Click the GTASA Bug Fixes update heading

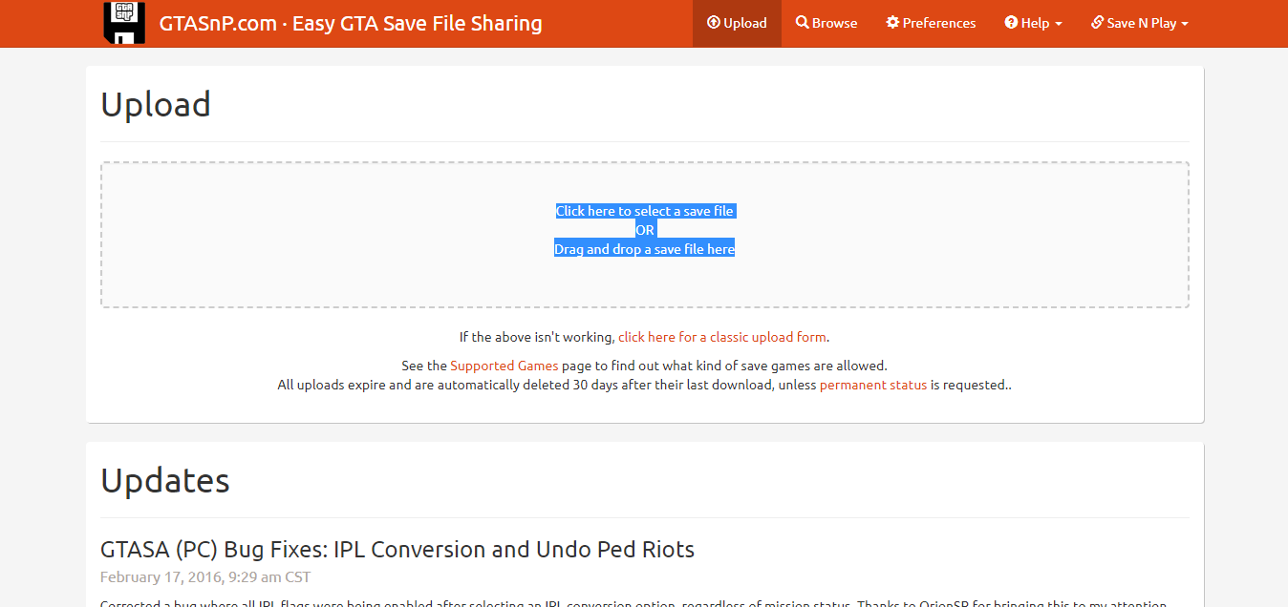click(397, 550)
